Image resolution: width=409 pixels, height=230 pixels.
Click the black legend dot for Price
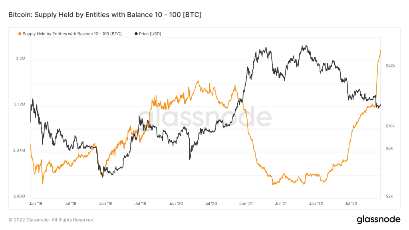(x=136, y=34)
